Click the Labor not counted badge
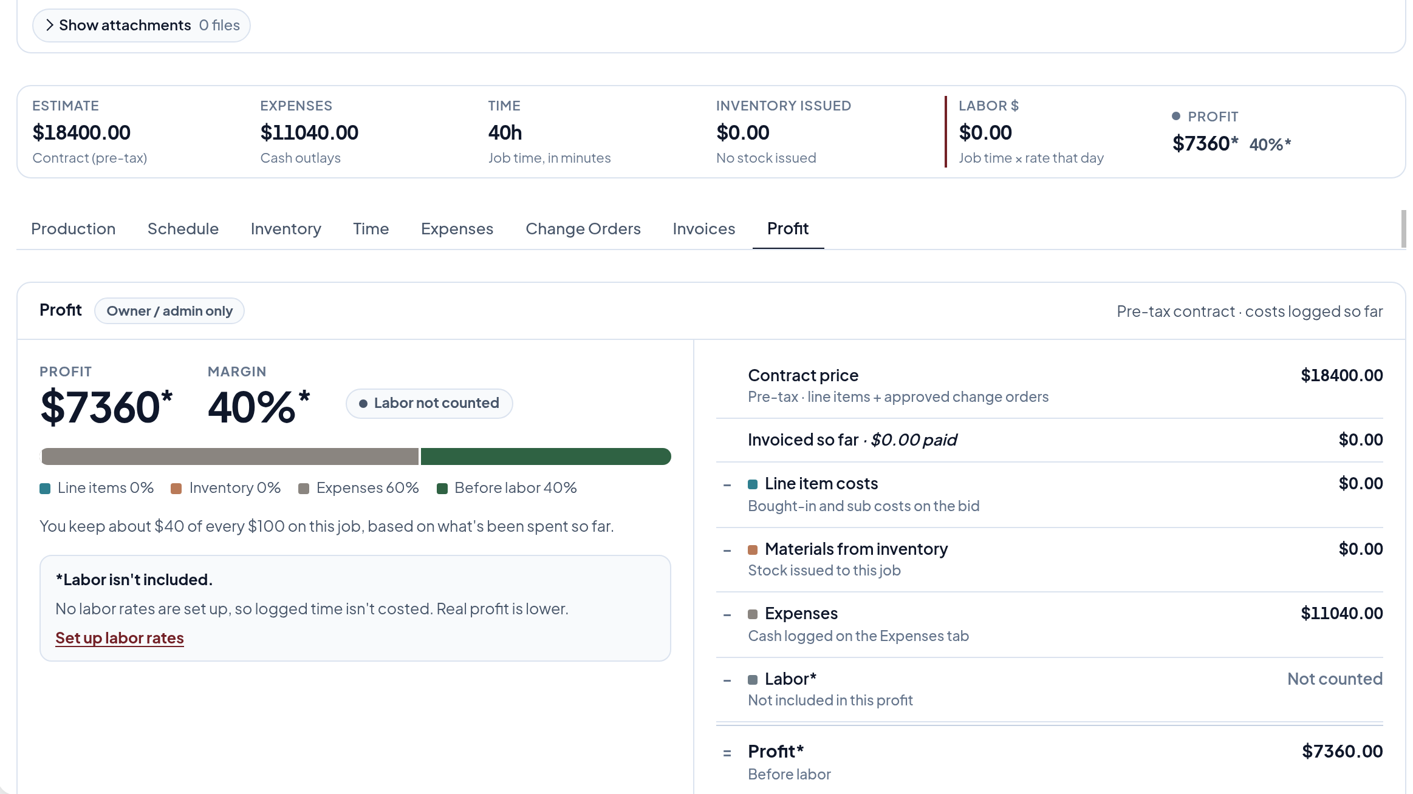The image size is (1413, 794). point(429,403)
